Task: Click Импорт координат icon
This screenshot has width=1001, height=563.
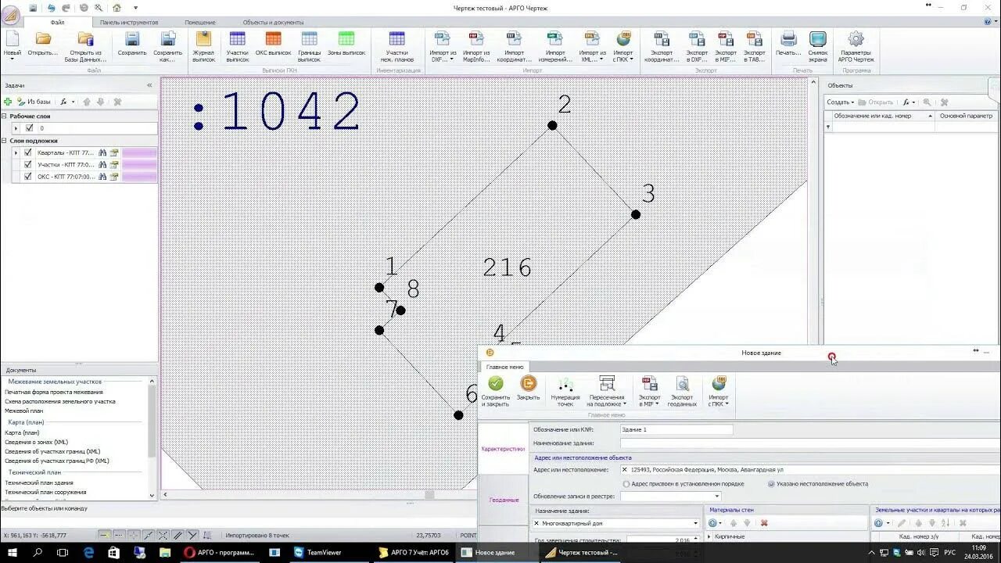Action: pos(514,45)
